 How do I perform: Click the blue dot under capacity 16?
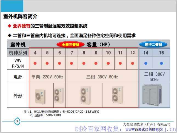[x=161, y=63]
